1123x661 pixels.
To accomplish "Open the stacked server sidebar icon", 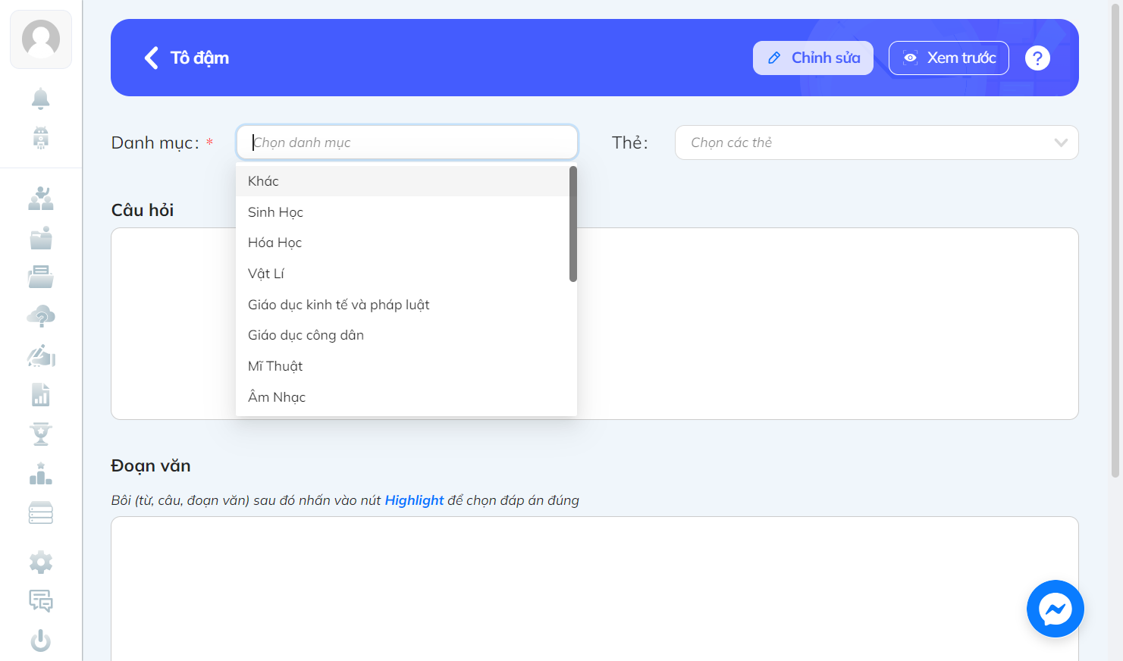I will 41,513.
